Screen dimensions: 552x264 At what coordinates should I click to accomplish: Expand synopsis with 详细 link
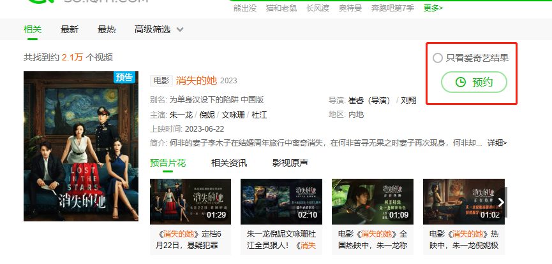pos(497,142)
